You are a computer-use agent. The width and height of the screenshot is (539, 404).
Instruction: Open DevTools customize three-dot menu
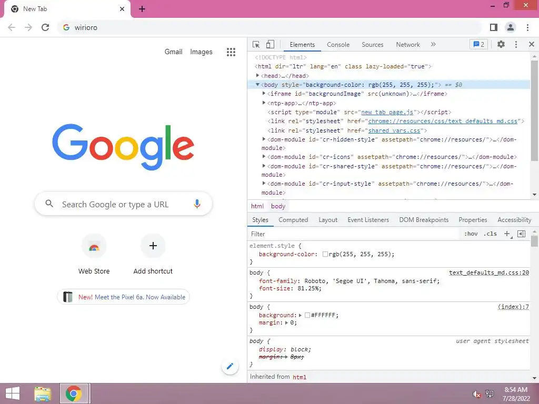[x=516, y=44]
